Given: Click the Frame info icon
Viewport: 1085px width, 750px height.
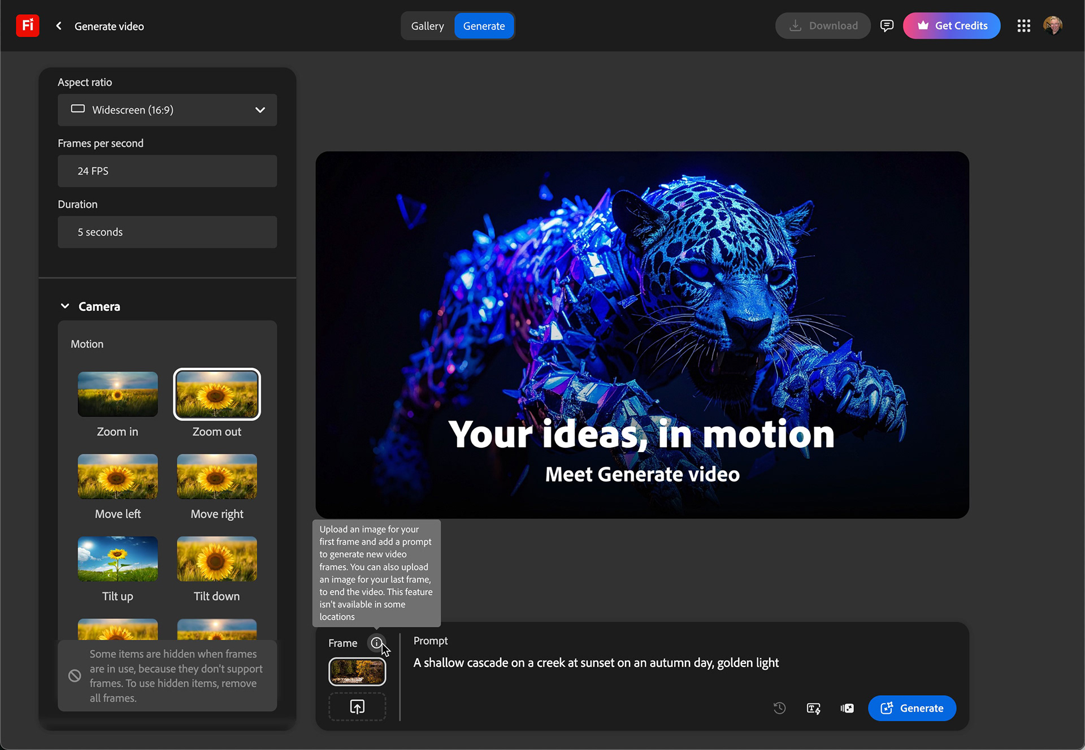Looking at the screenshot, I should pos(376,643).
